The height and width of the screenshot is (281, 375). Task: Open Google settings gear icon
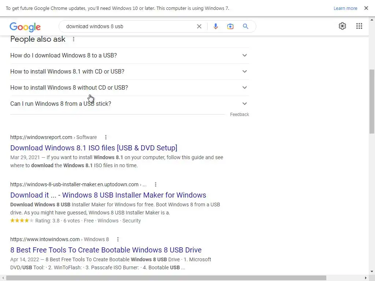[342, 26]
